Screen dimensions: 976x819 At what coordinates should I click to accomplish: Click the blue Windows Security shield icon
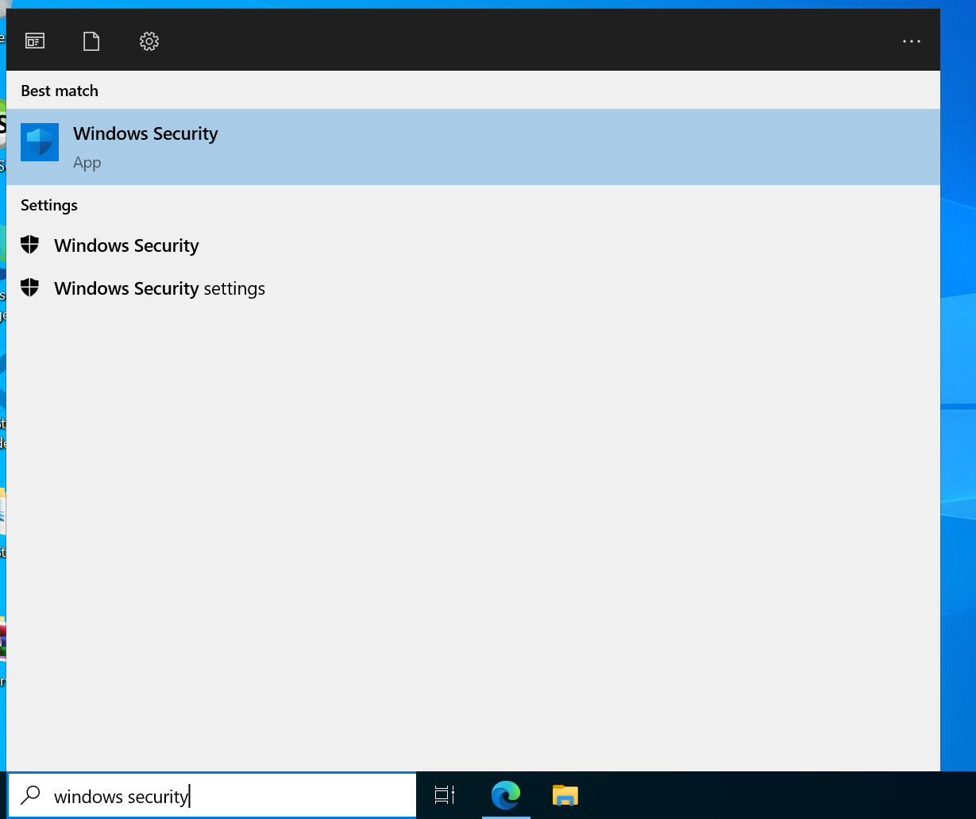click(x=40, y=143)
